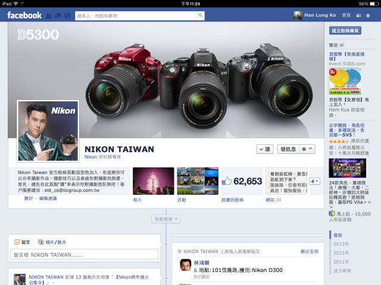Click the 馬上玩 game cube icon
381x285 pixels.
click(332, 213)
